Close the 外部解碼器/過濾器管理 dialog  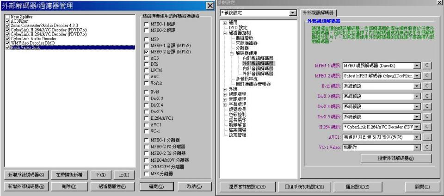pos(210,6)
